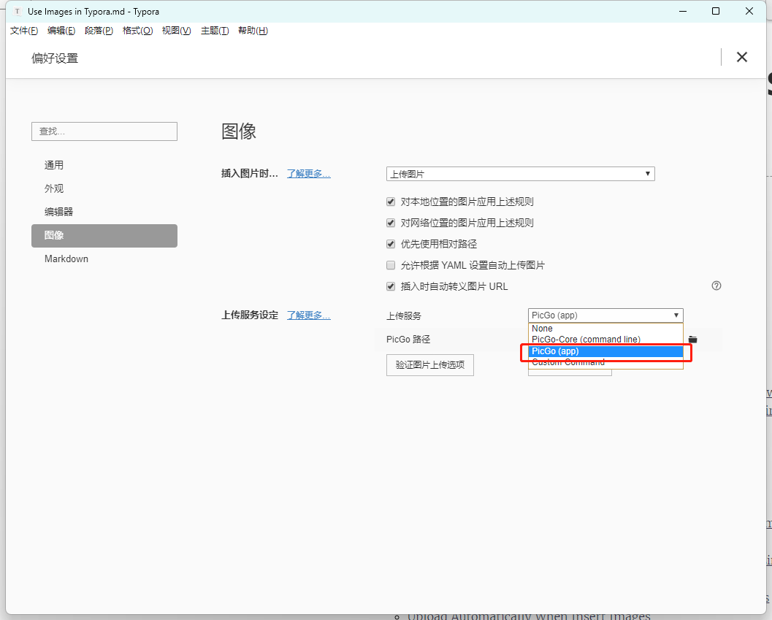Open the 主题(T) menu

pos(215,31)
